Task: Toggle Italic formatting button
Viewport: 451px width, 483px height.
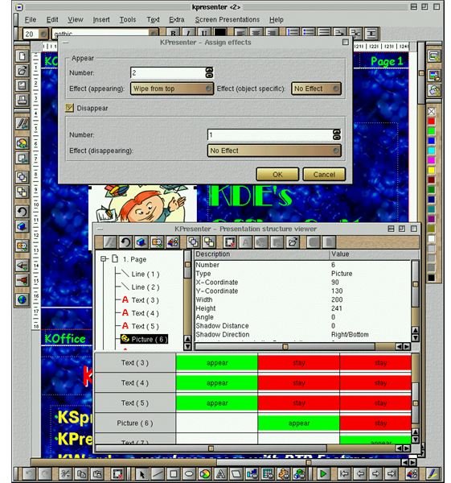Action: click(x=188, y=33)
